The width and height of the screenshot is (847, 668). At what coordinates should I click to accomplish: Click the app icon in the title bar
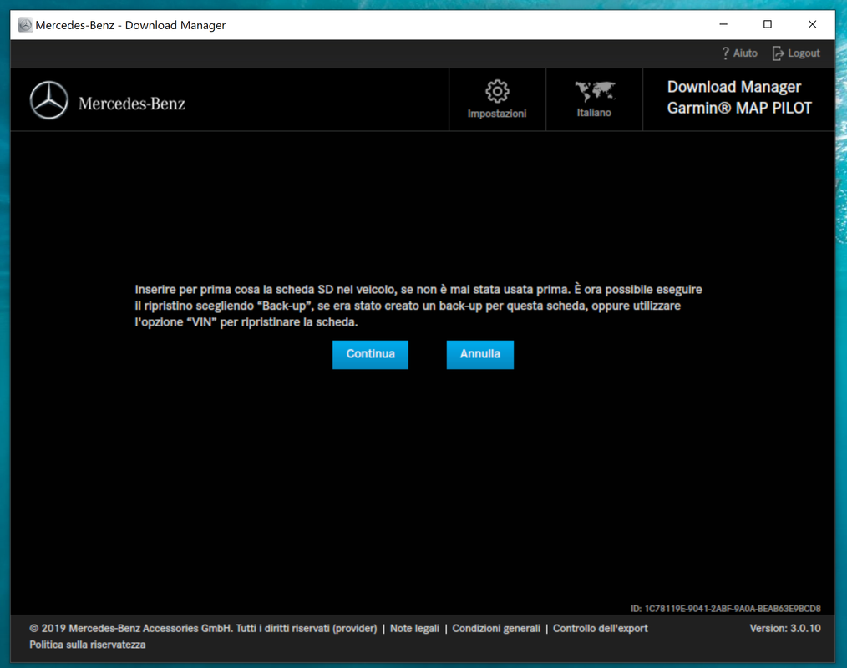coord(25,25)
